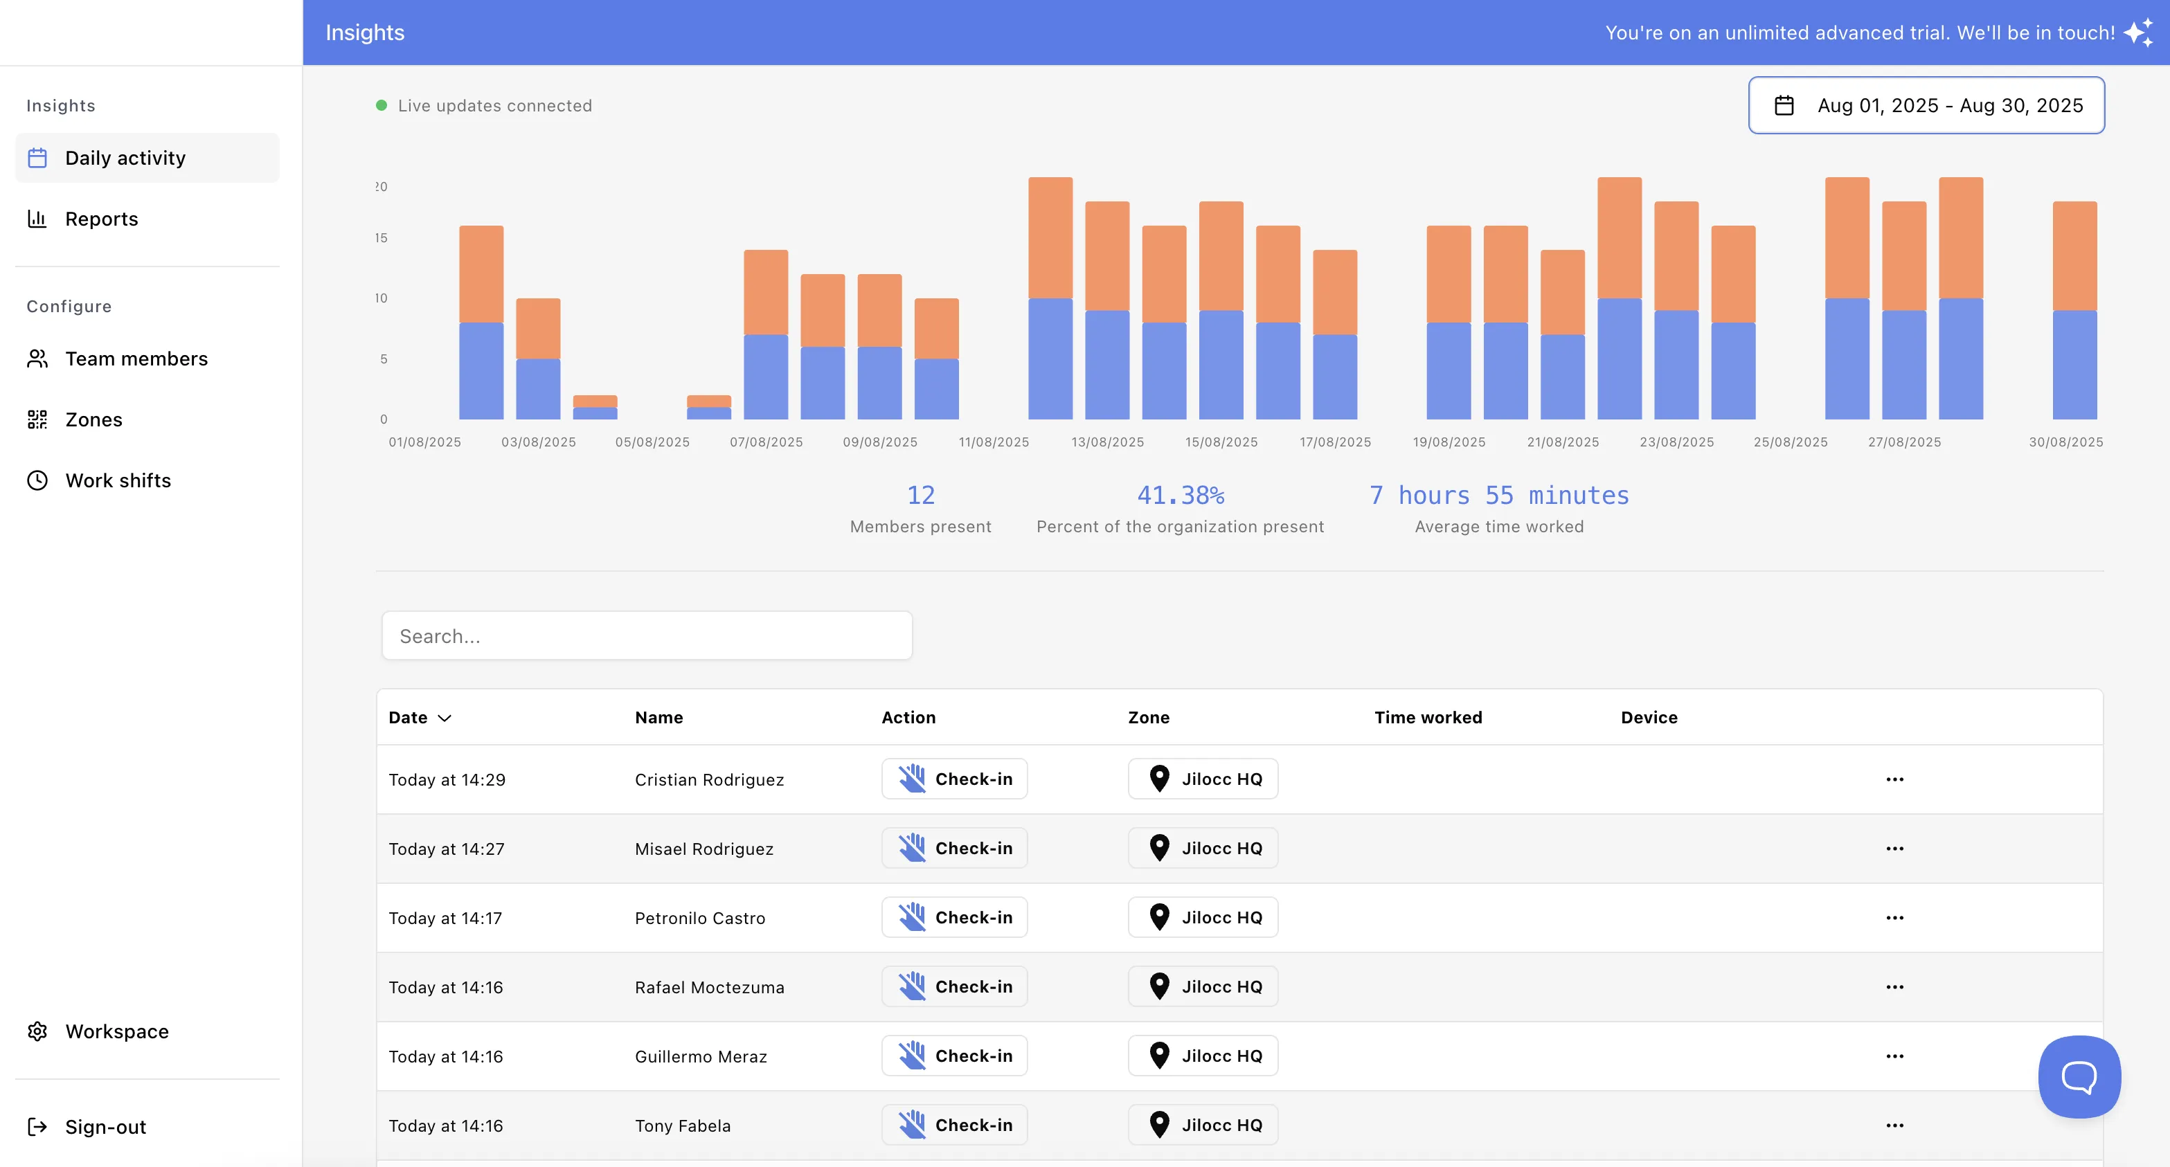Focus the Search input field
The height and width of the screenshot is (1167, 2170).
[647, 635]
